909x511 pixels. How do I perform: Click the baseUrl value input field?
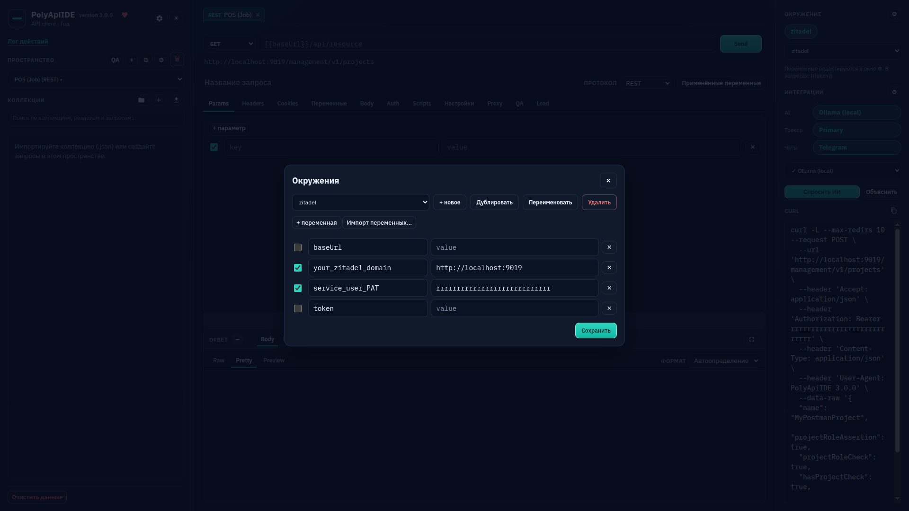[515, 247]
